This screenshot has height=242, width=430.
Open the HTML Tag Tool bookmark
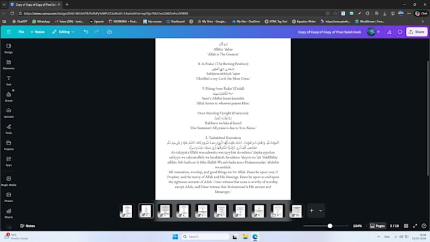click(276, 21)
